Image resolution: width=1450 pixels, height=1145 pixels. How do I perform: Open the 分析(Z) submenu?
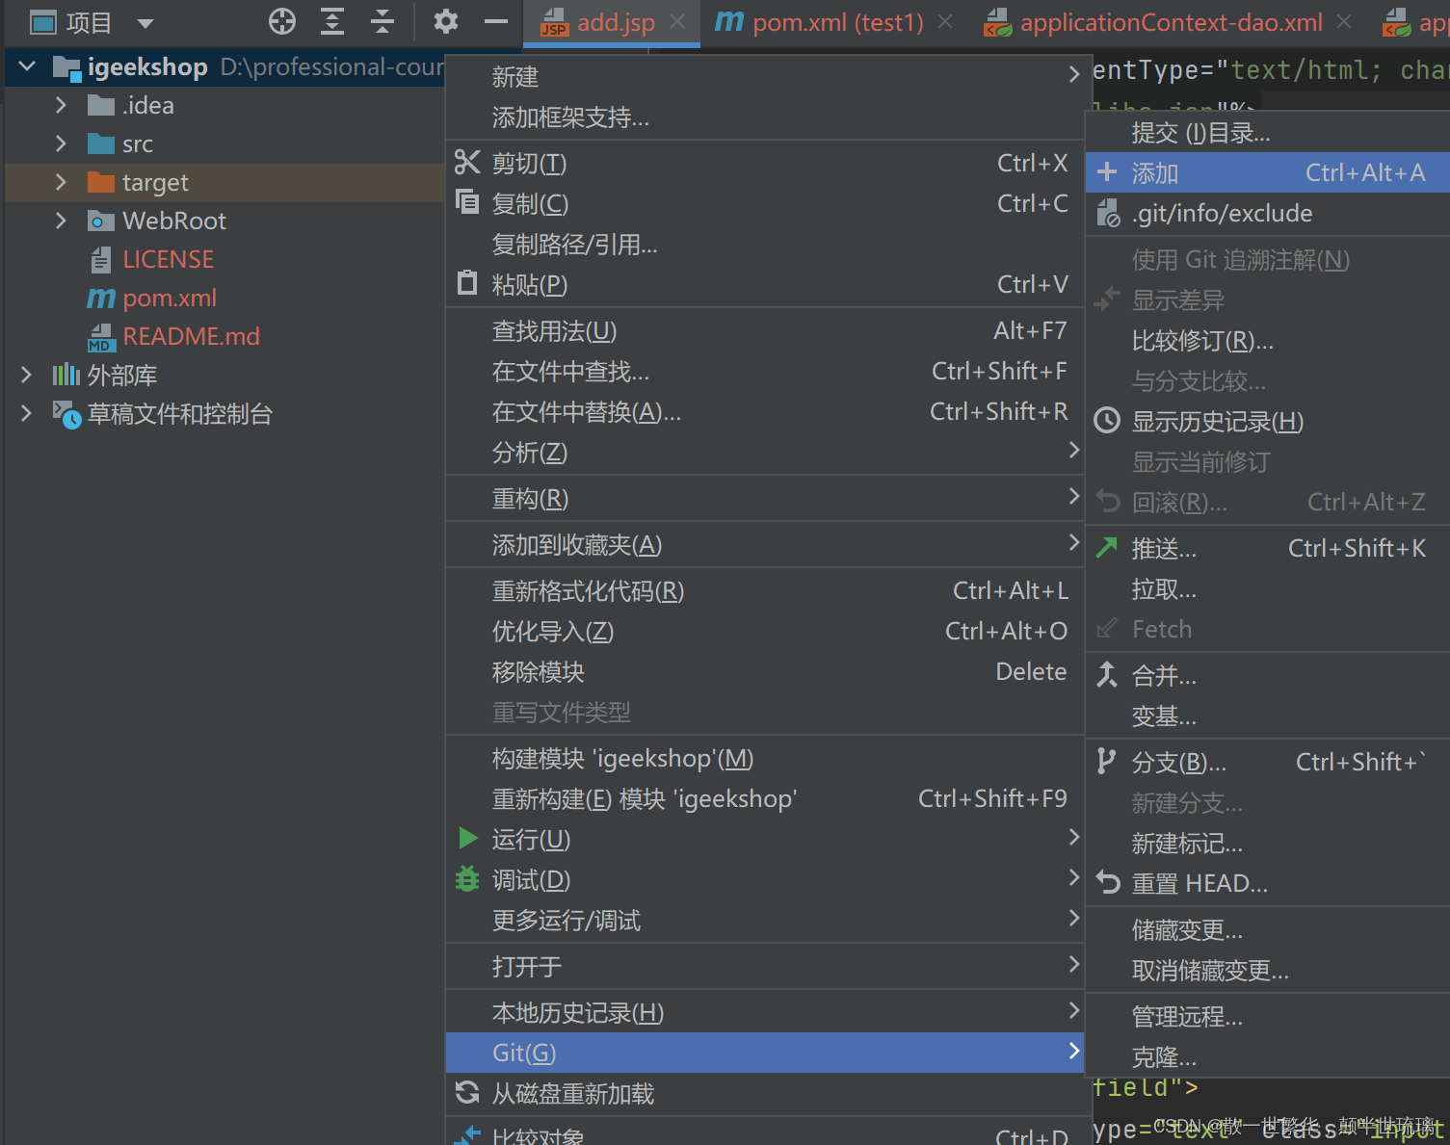click(x=765, y=452)
